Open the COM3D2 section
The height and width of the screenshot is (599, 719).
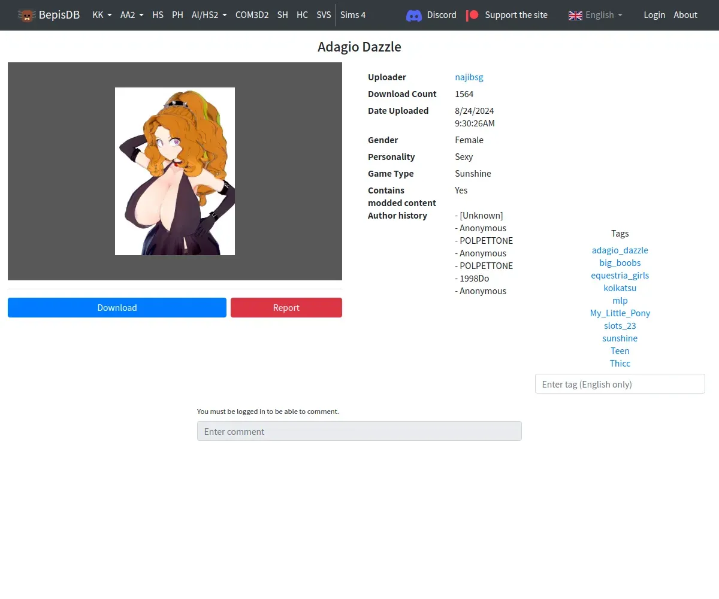click(252, 15)
